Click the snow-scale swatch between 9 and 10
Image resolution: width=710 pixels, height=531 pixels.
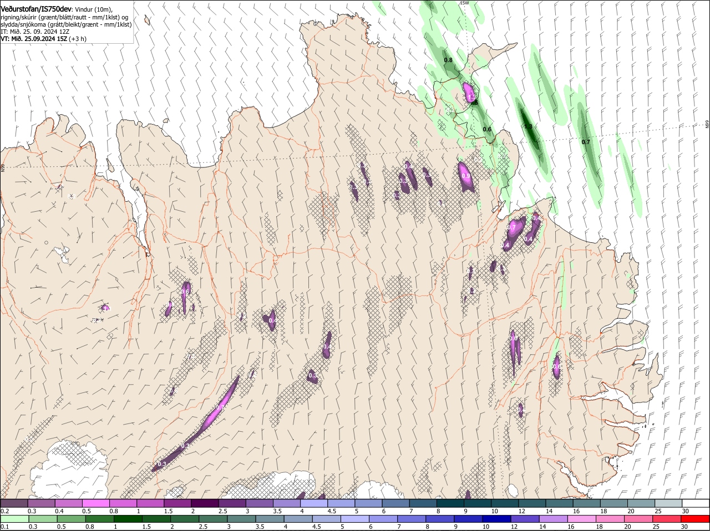click(477, 503)
